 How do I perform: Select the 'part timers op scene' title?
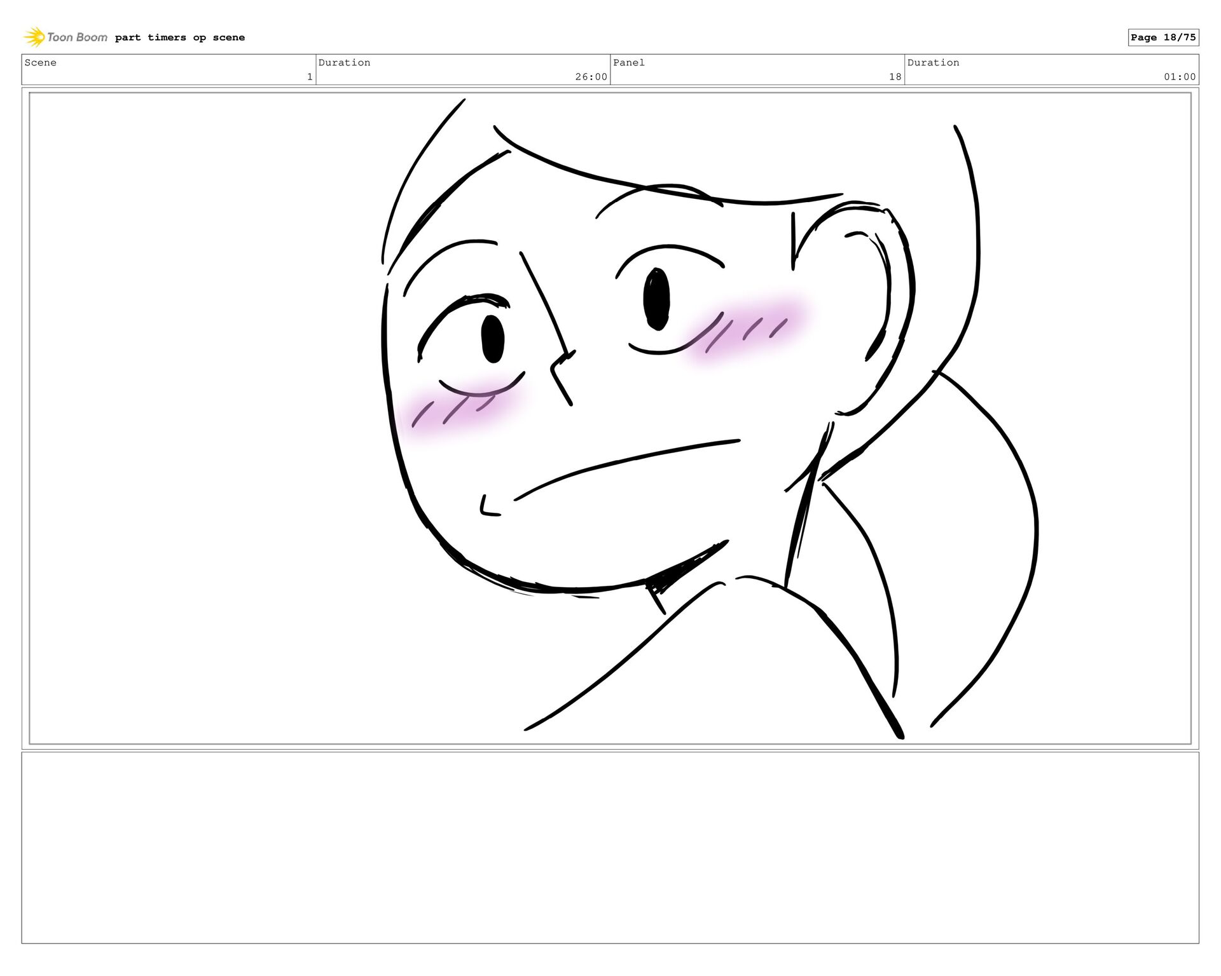(179, 37)
